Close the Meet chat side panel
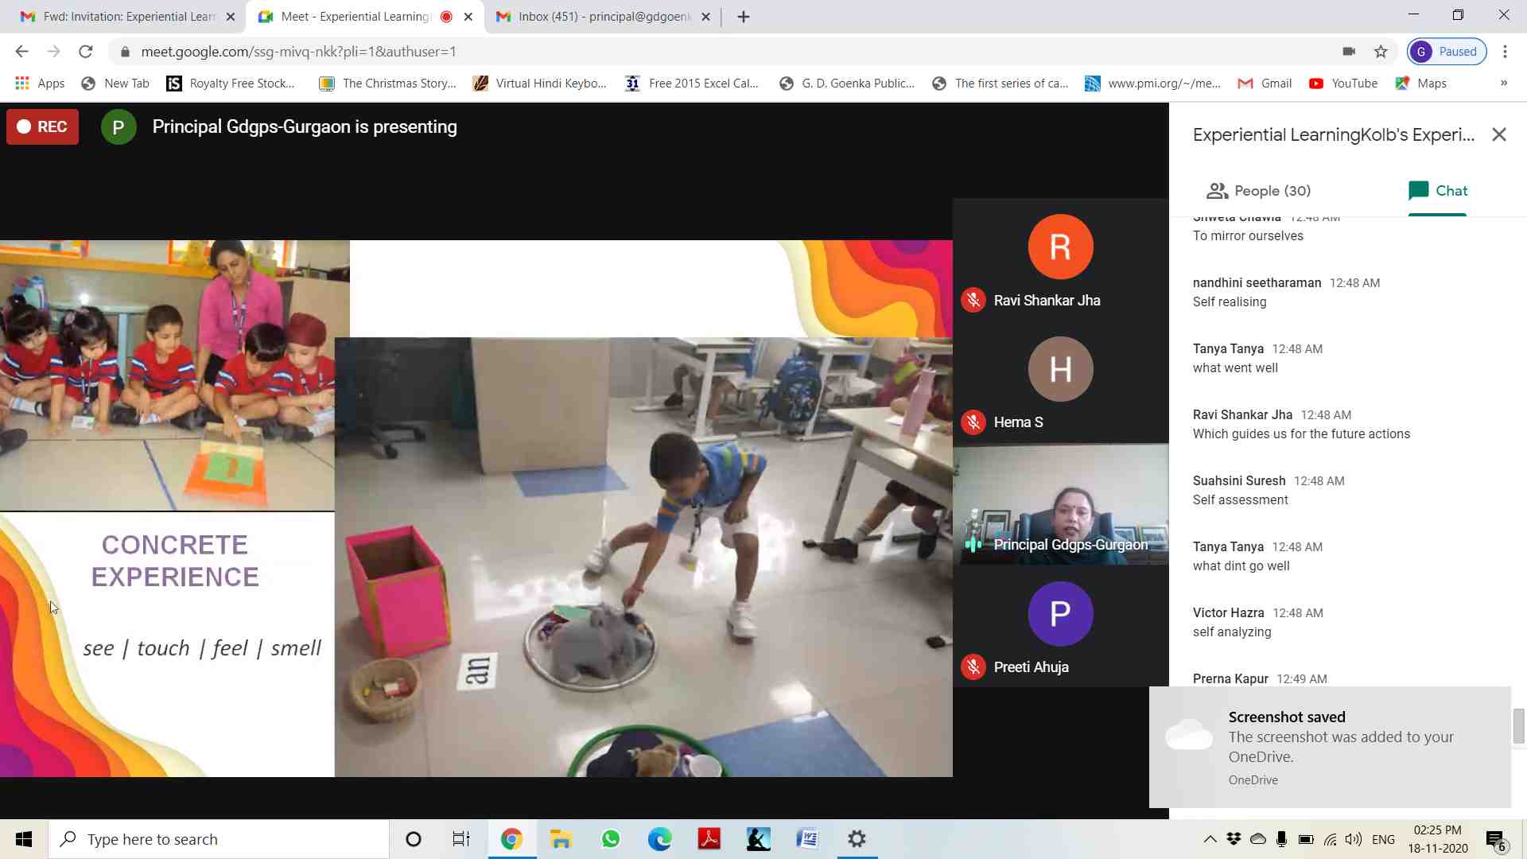The width and height of the screenshot is (1527, 859). pos(1499,135)
